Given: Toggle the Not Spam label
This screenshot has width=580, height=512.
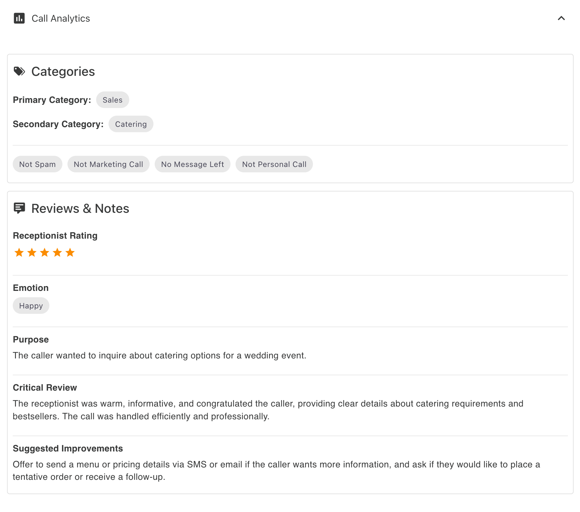Looking at the screenshot, I should [x=37, y=164].
